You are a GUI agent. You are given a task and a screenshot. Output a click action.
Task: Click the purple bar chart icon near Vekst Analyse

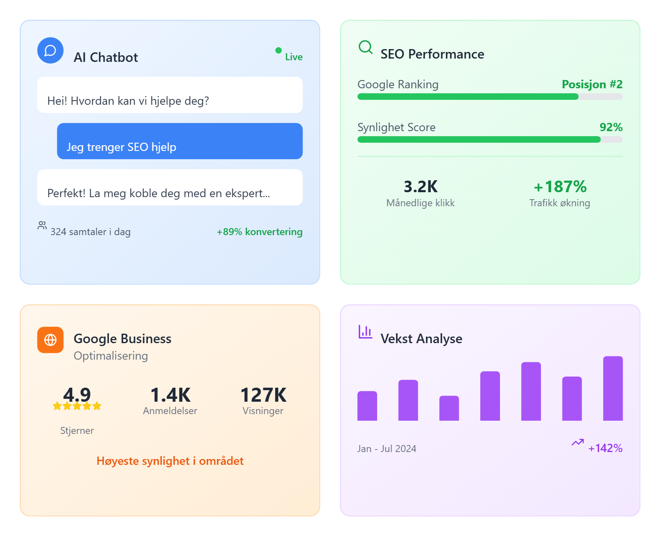[x=366, y=332]
